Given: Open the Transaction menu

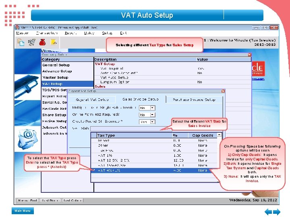Looking at the screenshot, I should coord(47,33).
